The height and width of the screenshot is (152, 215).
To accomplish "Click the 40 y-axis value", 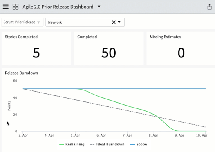I will pos(15,97).
